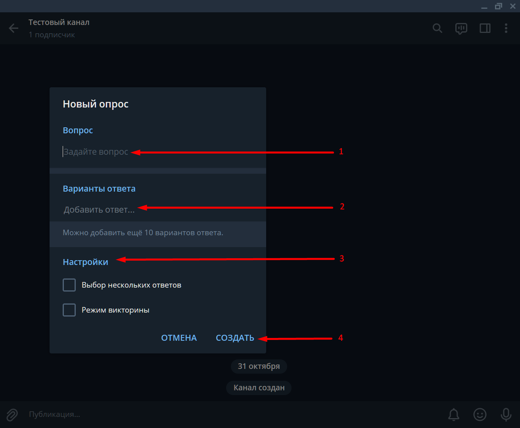Open channel discussion comments icon
Image resolution: width=520 pixels, height=428 pixels.
(x=461, y=29)
